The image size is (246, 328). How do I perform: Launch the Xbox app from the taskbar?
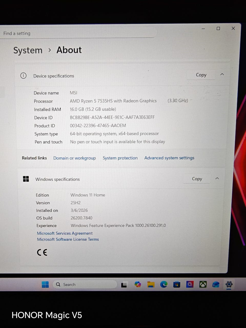[203, 284]
